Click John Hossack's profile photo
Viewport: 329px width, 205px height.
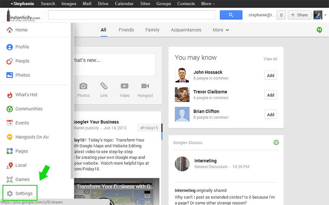click(182, 75)
